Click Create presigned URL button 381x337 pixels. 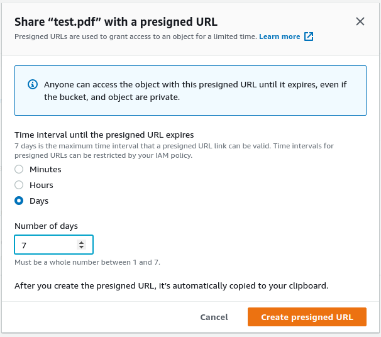point(307,318)
